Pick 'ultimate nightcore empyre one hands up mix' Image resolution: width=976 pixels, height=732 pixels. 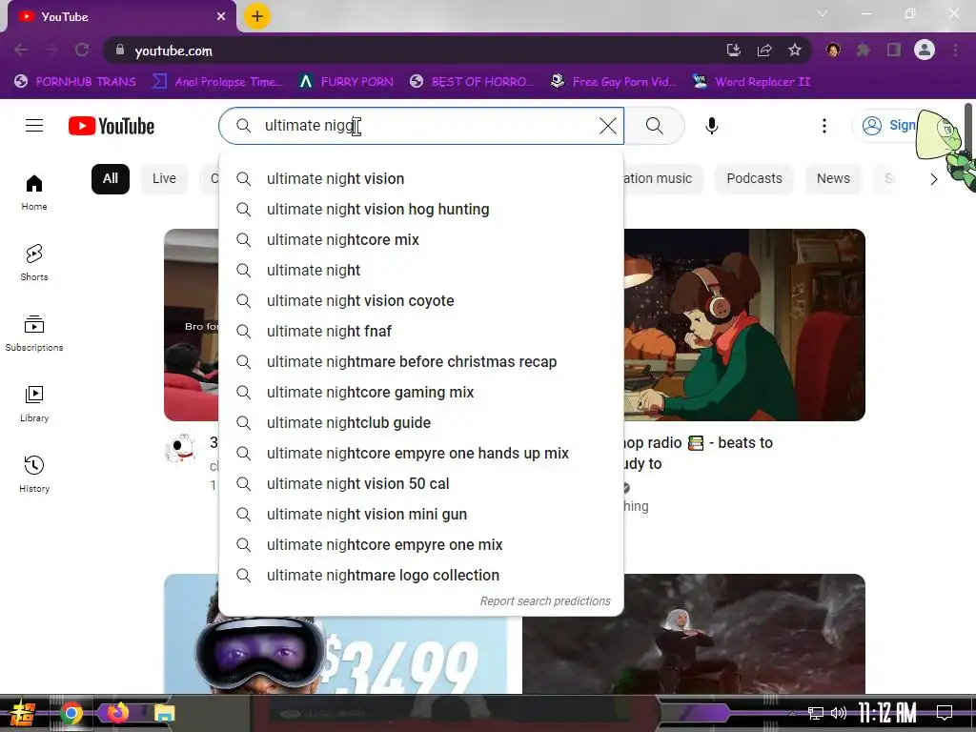(421, 453)
